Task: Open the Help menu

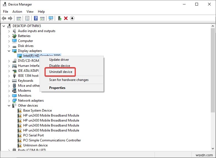Action: point(41,12)
